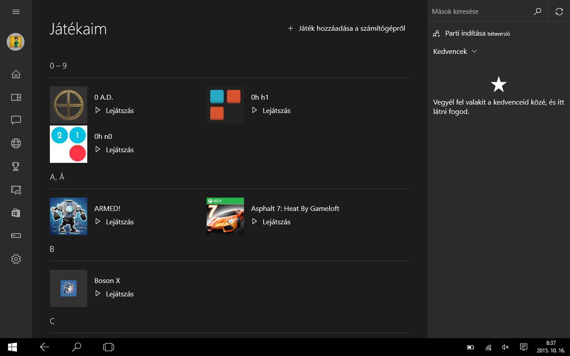Open the My games sidebar icon
This screenshot has height=356, width=570.
pyautogui.click(x=16, y=97)
